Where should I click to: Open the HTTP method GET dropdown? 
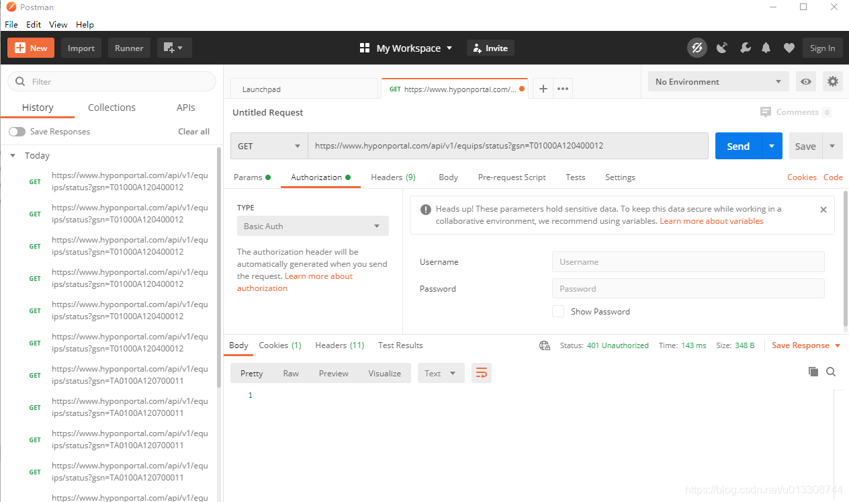tap(269, 146)
